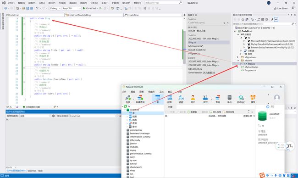Click Import Wizard button in Navicat
Image resolution: width=298 pixels, height=178 pixels.
(215, 112)
